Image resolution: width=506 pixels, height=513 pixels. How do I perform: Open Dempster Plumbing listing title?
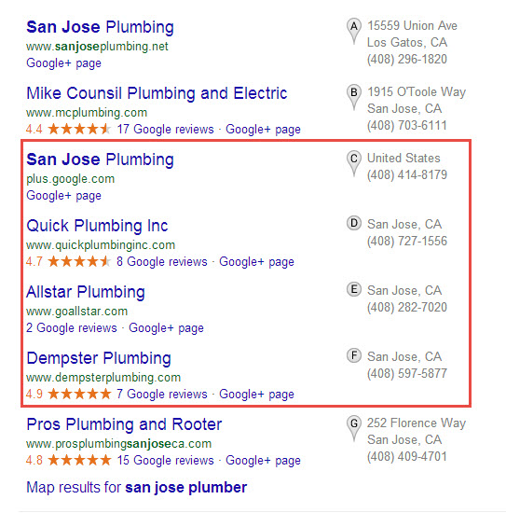tap(99, 358)
